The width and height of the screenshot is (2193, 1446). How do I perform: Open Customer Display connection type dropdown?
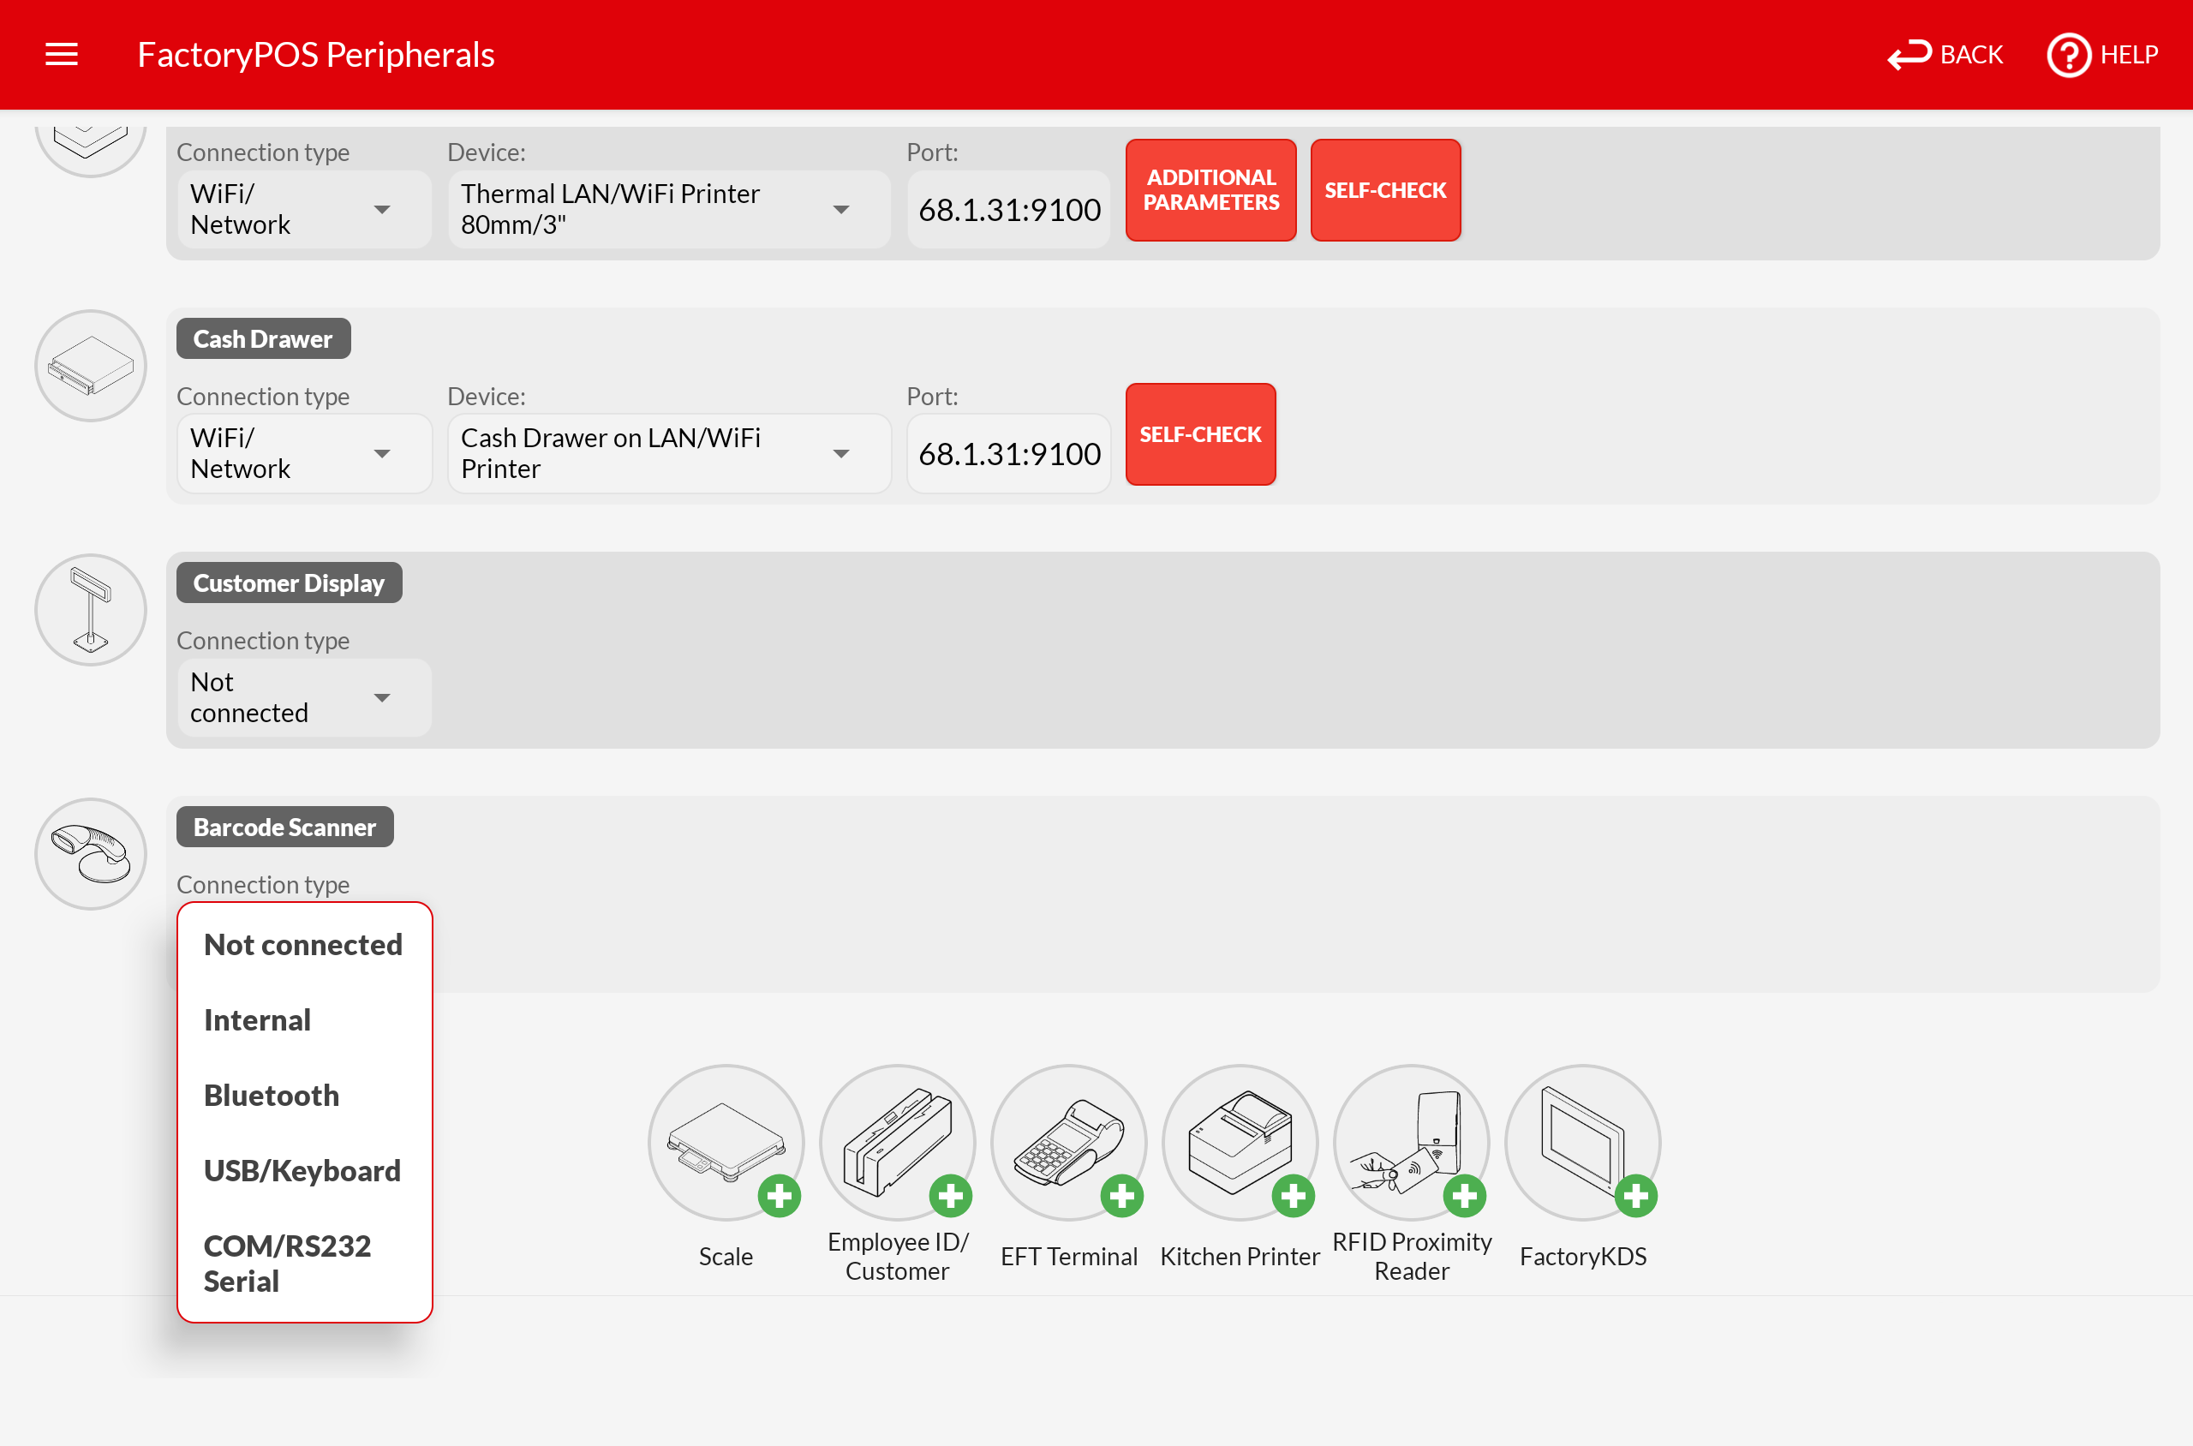[x=303, y=697]
